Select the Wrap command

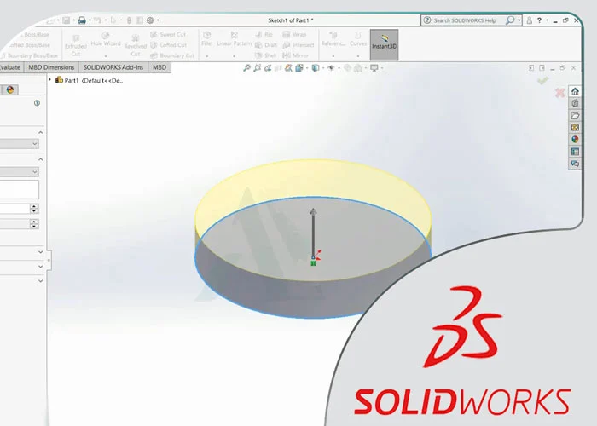pos(294,35)
